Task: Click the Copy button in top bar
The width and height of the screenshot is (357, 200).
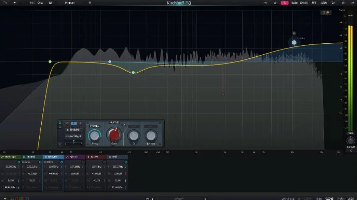Action: click(x=40, y=3)
